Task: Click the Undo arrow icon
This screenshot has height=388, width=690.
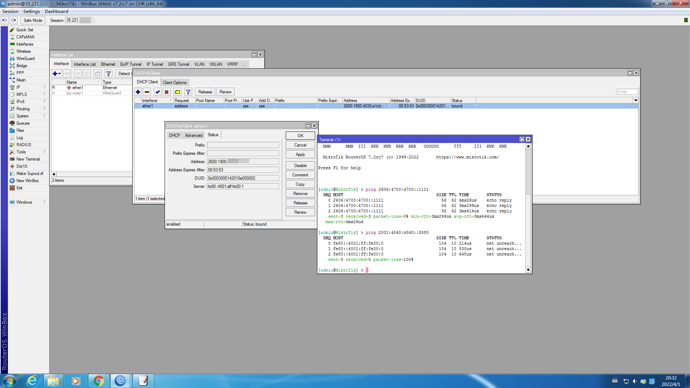Action: (x=5, y=20)
